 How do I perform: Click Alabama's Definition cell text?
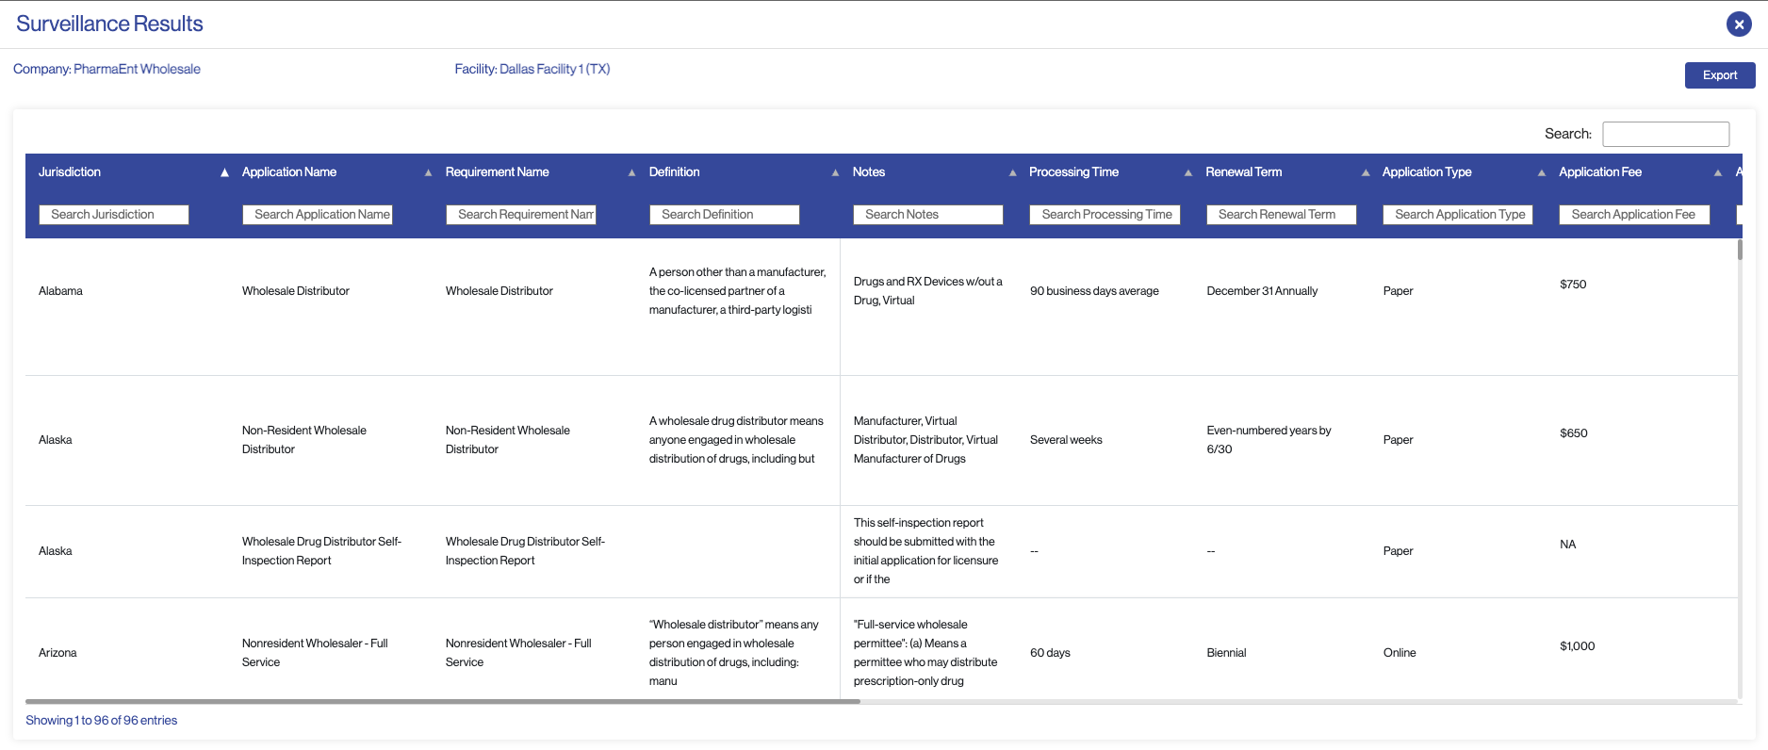click(x=737, y=291)
